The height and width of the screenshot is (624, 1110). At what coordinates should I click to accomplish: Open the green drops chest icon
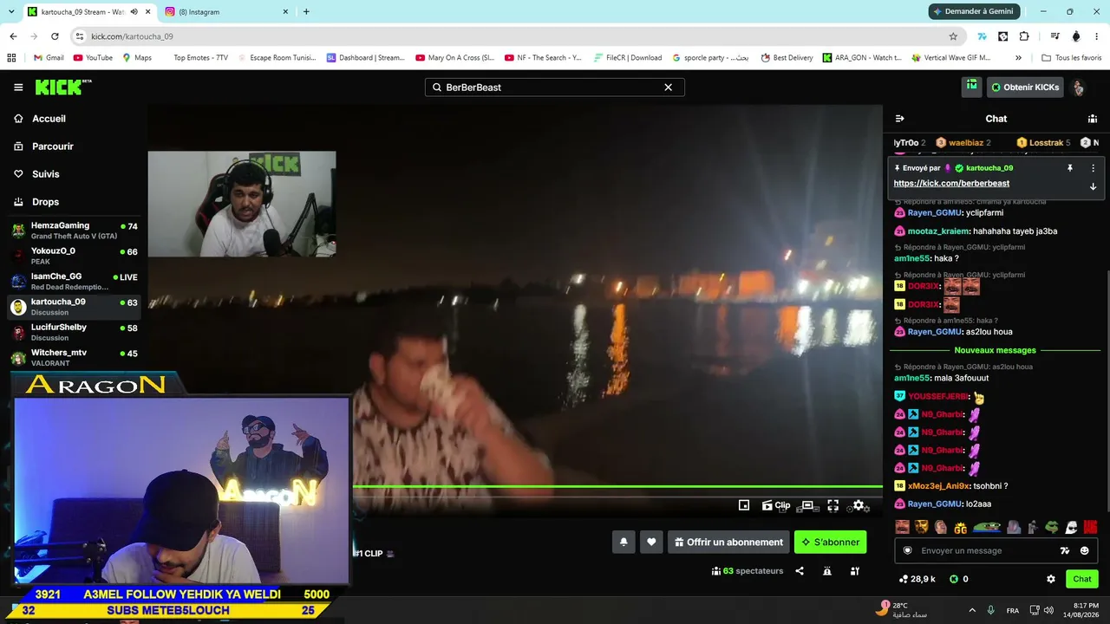pos(972,87)
